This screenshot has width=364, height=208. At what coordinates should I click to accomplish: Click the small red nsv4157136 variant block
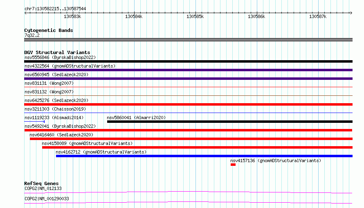point(233,165)
